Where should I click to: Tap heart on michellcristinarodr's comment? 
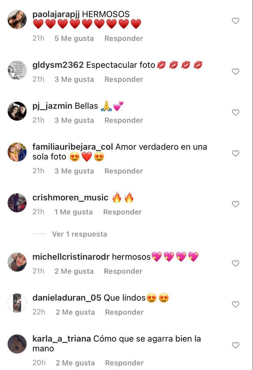pos(236,263)
